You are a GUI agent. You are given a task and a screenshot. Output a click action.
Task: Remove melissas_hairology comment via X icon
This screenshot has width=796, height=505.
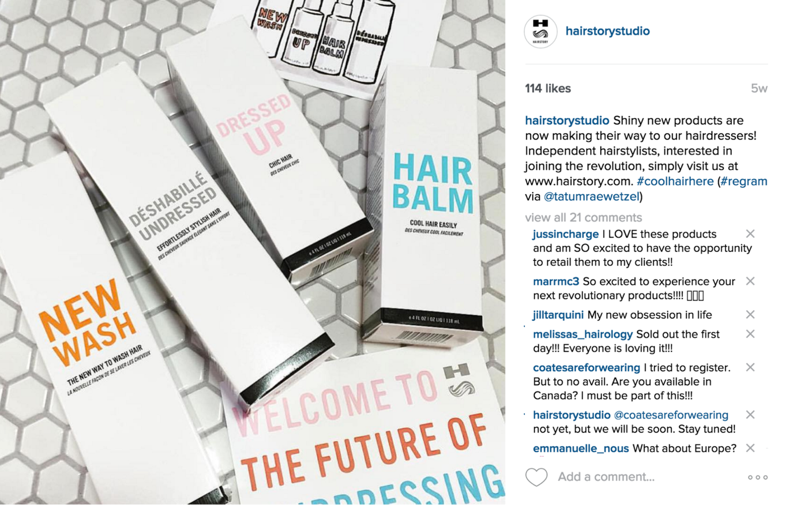click(x=750, y=334)
